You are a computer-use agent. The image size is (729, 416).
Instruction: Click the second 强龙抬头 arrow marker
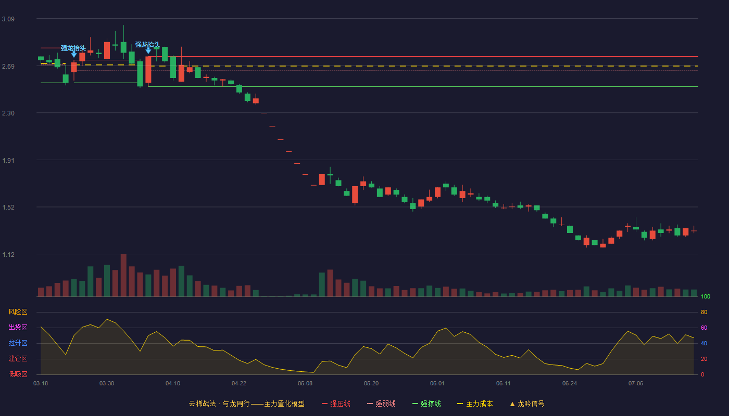[x=148, y=50]
